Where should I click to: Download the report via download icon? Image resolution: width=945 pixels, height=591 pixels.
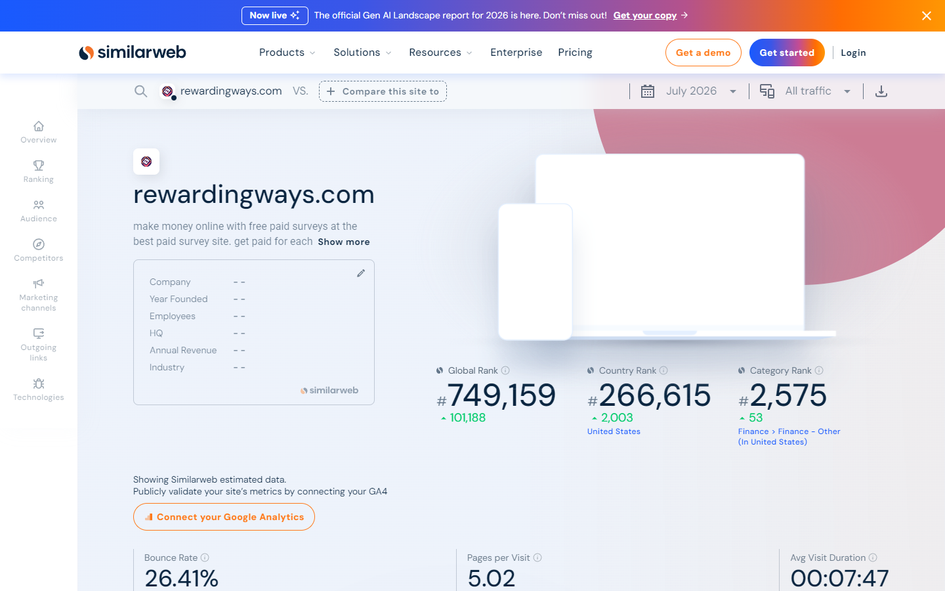coord(881,91)
